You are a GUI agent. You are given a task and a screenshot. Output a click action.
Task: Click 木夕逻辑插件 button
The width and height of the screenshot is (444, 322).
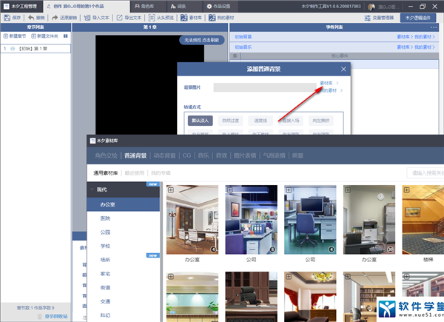(417, 18)
